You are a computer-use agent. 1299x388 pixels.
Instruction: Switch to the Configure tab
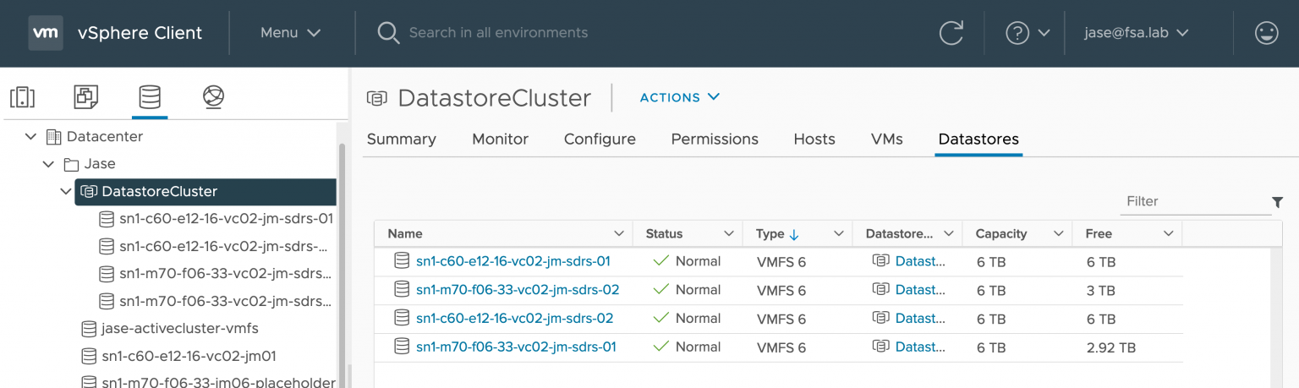600,139
